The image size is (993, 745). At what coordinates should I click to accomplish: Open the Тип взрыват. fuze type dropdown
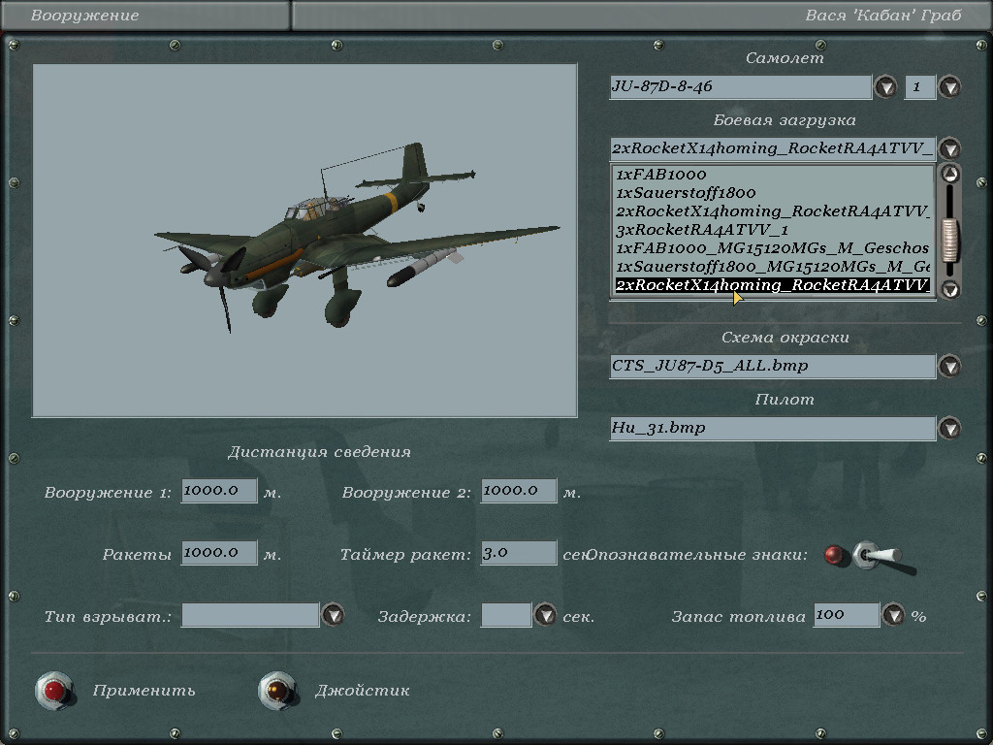(334, 615)
